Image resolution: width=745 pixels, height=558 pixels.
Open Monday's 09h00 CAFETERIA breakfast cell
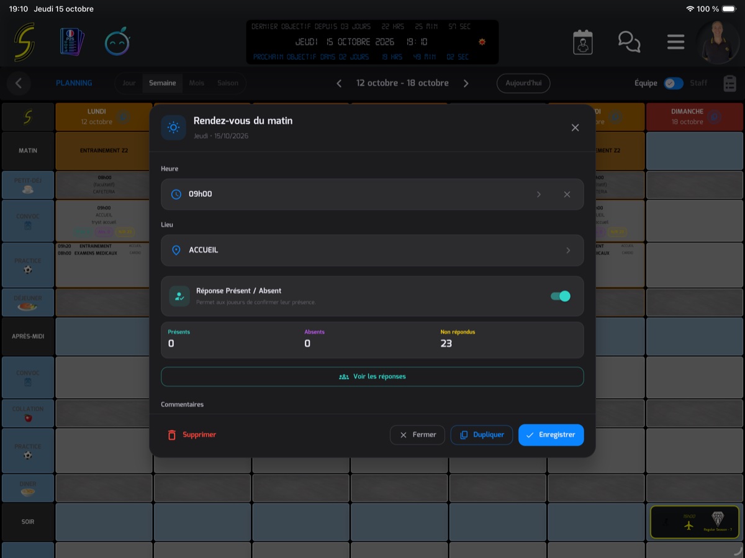click(104, 184)
